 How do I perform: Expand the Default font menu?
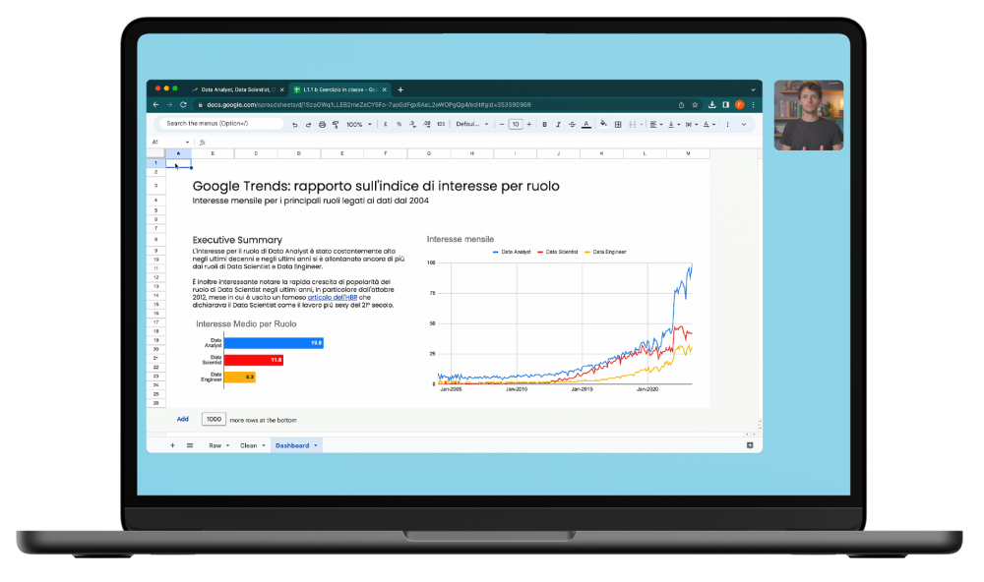[470, 123]
